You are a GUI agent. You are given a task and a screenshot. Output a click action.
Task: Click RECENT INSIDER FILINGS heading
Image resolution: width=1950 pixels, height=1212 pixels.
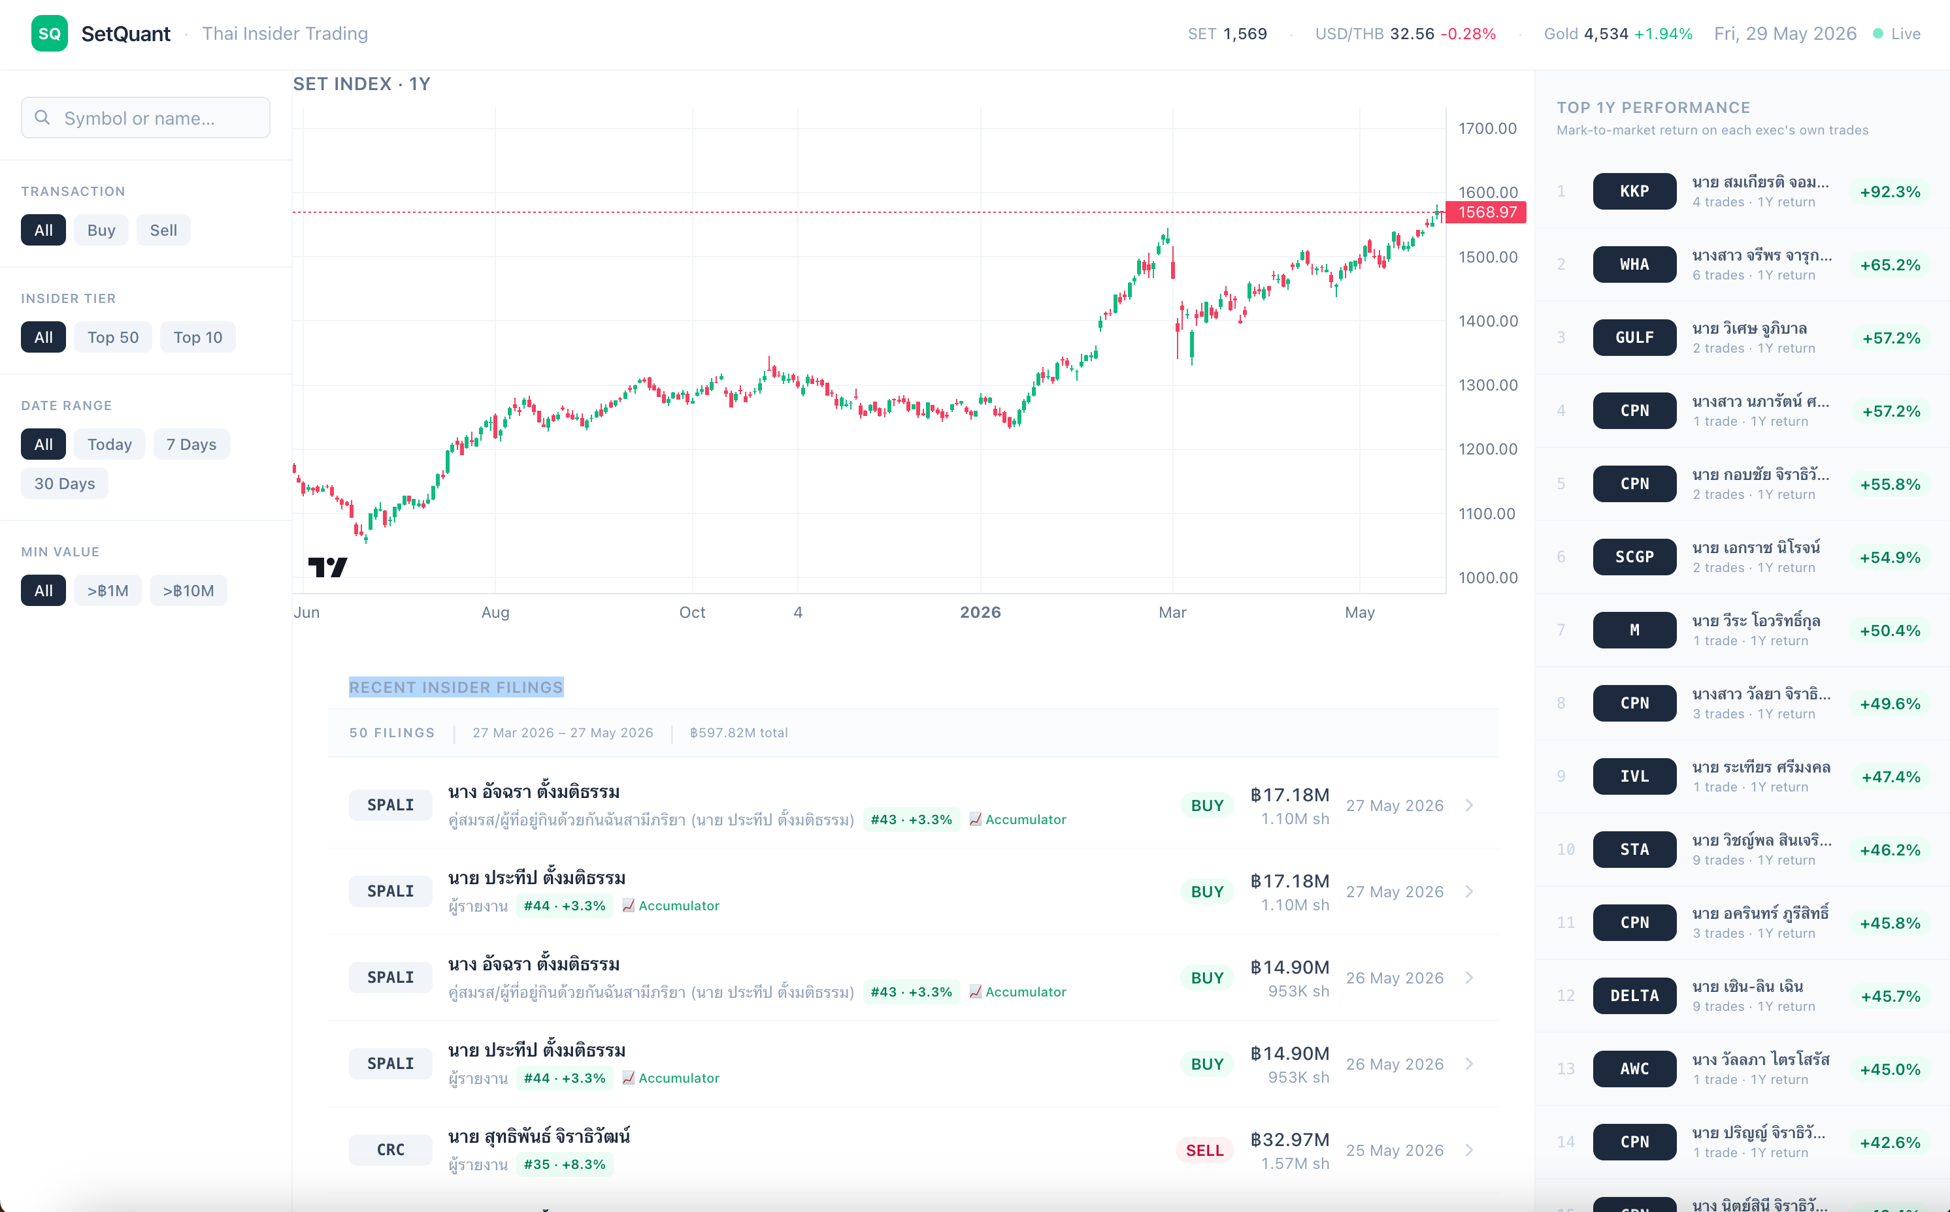[x=456, y=687]
